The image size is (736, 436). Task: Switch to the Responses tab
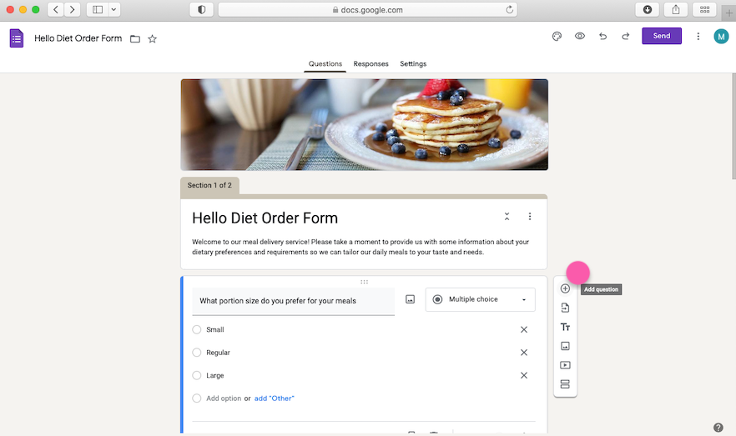click(x=371, y=63)
